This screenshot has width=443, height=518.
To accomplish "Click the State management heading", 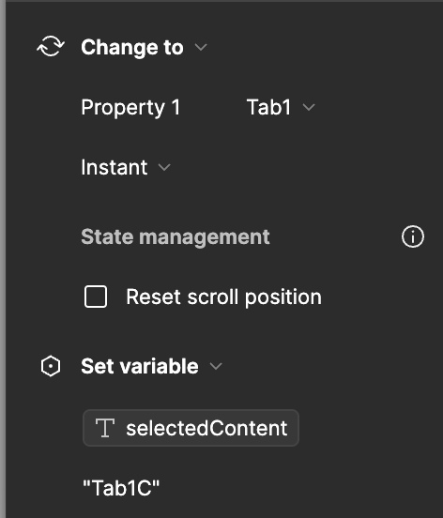I will 176,236.
